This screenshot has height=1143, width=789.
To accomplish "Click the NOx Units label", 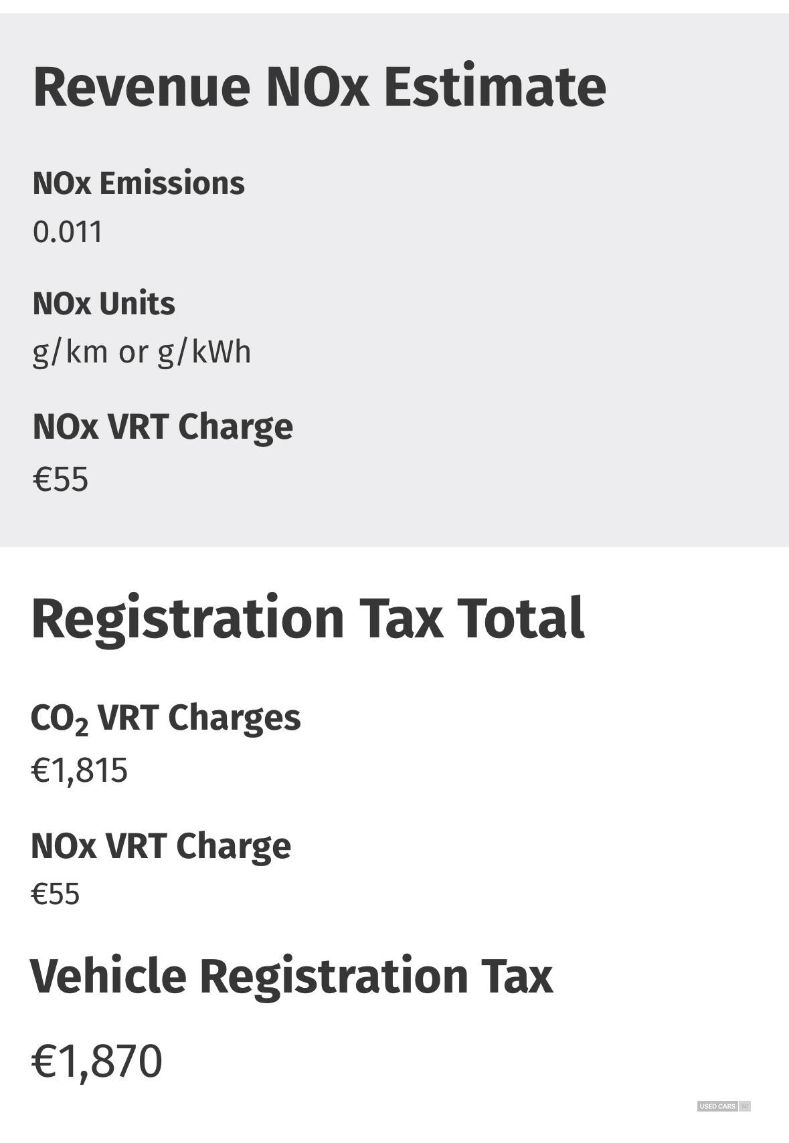I will (x=104, y=304).
